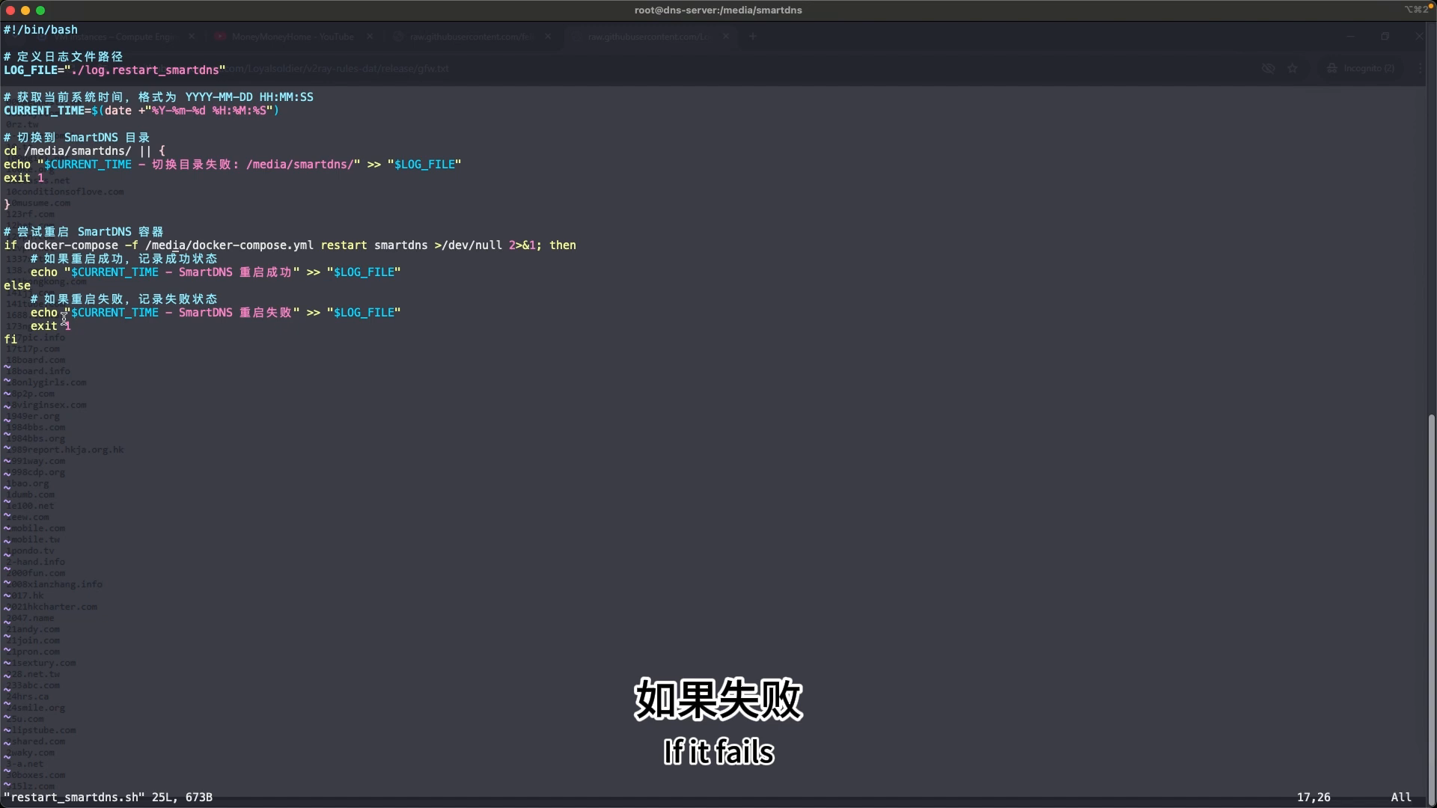Click the green zoom window button

(40, 10)
